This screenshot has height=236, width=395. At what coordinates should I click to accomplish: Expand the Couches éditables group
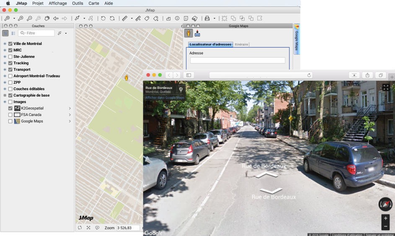(5, 89)
